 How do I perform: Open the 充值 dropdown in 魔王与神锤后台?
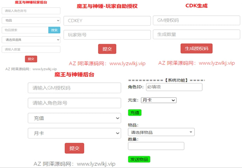(x=74, y=118)
